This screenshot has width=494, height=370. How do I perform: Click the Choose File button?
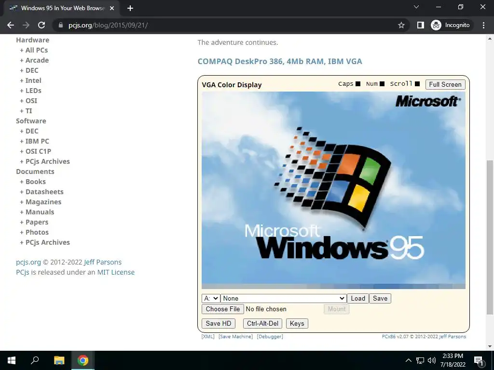pyautogui.click(x=223, y=309)
